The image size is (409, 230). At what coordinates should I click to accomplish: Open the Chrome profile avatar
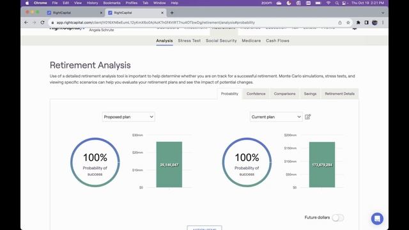[375, 23]
